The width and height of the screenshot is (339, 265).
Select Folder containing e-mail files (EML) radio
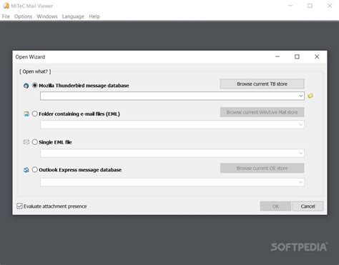(35, 114)
